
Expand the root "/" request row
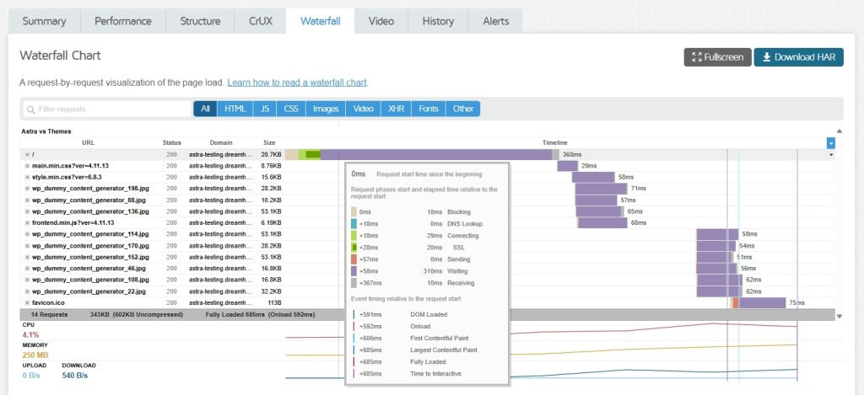tap(28, 155)
